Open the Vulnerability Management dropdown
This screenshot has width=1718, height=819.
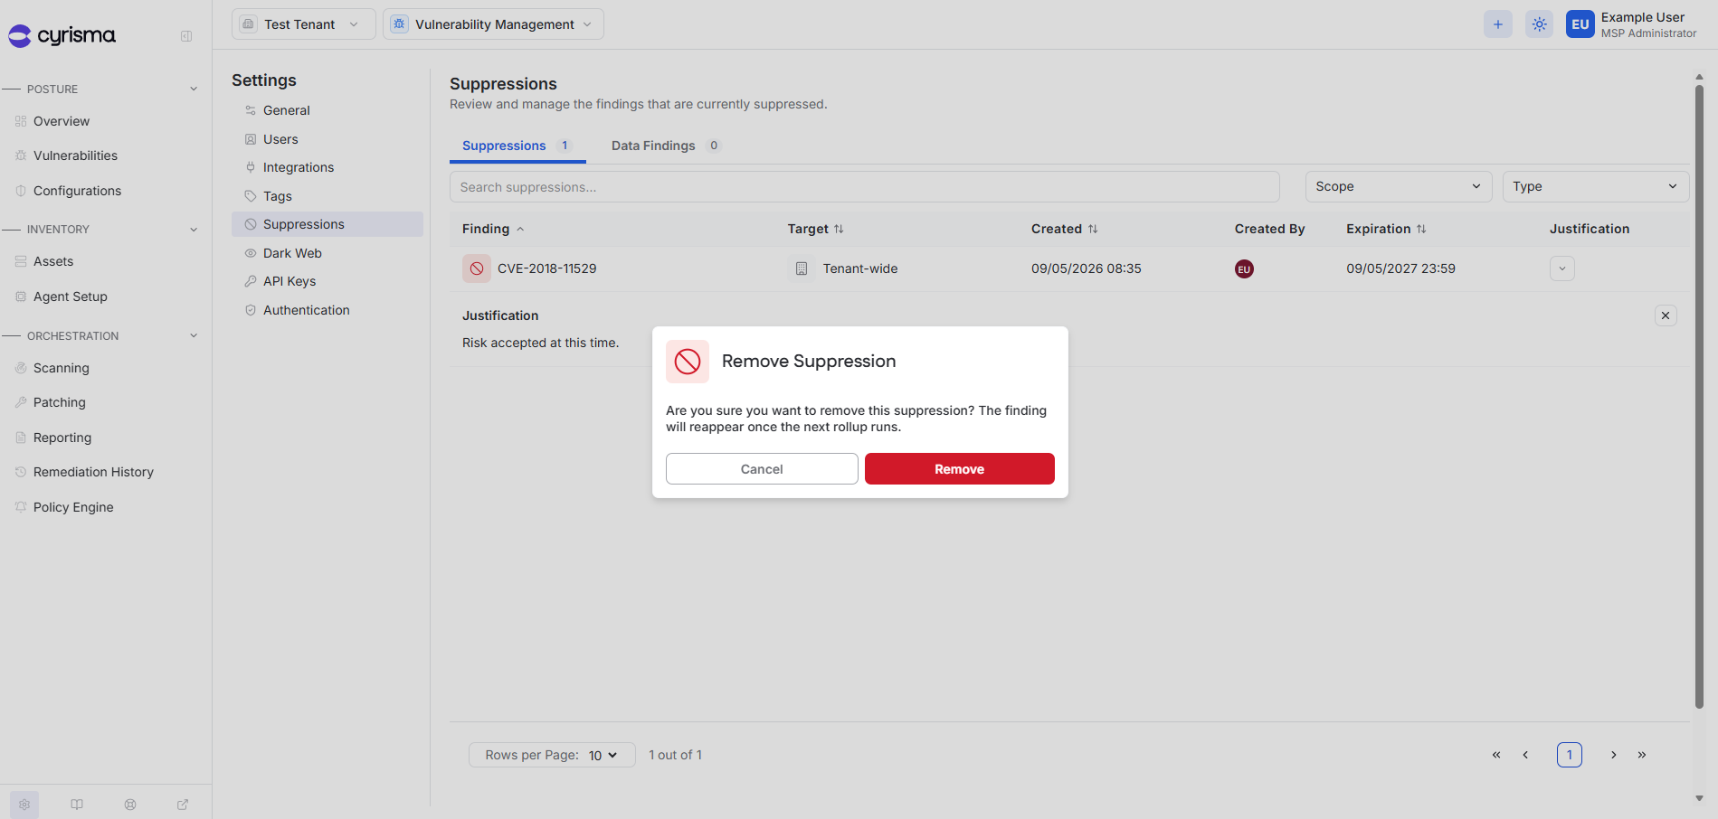point(493,24)
